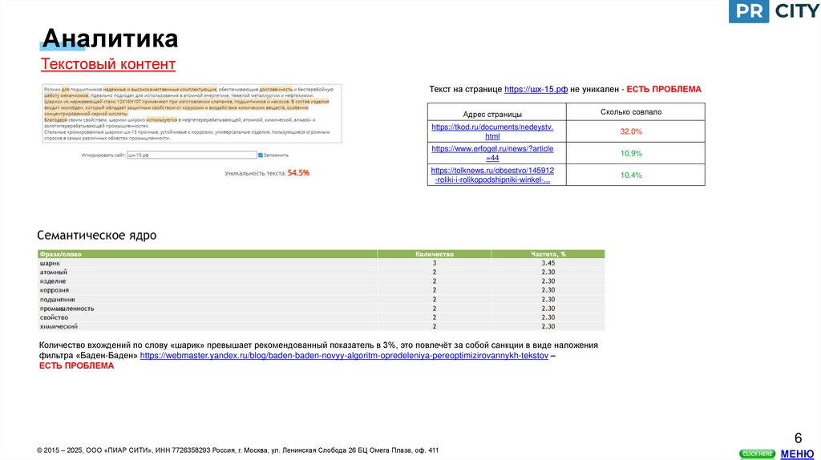Open the erfogel.ru news article link
This screenshot has width=821, height=460.
[492, 153]
